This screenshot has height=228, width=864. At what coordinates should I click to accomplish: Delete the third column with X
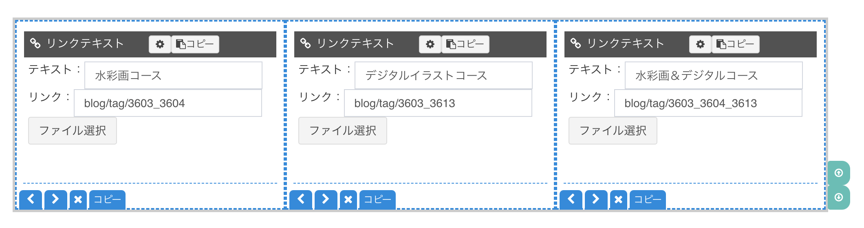pyautogui.click(x=619, y=199)
